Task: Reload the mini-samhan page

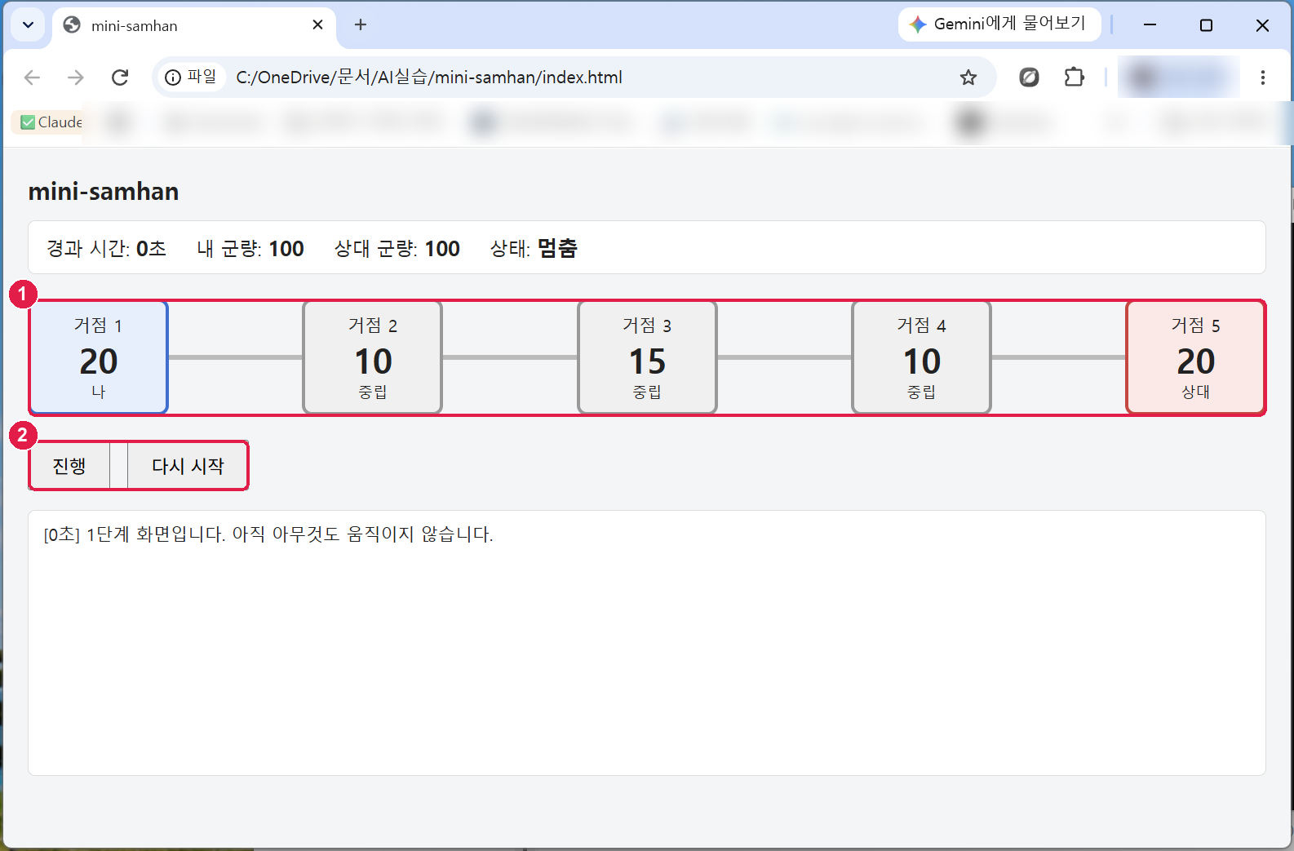Action: 120,78
